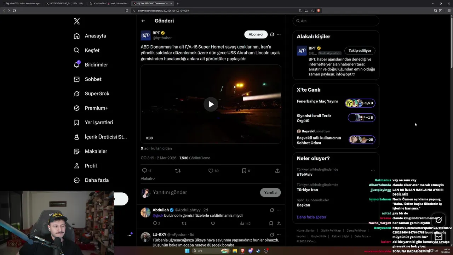Switch to Multi TV browser tab

point(23,3)
